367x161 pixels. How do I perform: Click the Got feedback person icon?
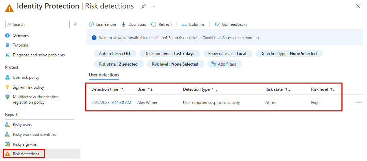217,24
